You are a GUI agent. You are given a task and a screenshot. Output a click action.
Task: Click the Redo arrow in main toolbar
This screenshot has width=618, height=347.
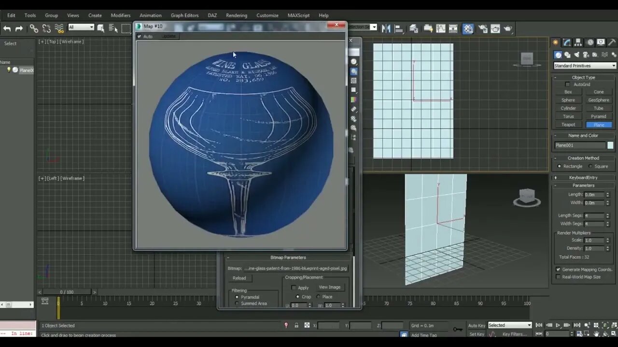(x=19, y=28)
